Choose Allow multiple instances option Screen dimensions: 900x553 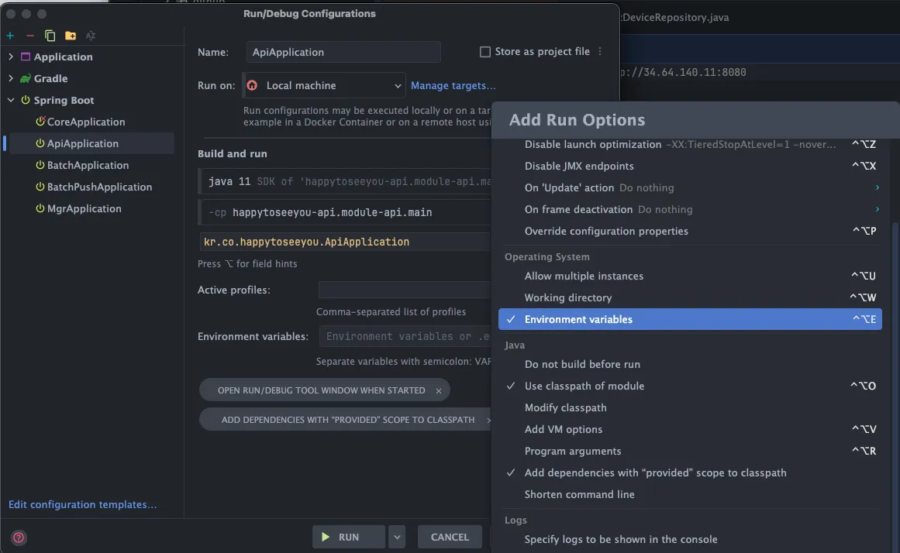click(690, 276)
